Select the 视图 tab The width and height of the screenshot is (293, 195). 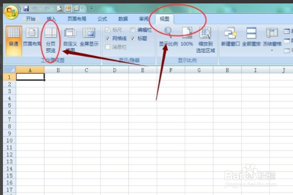165,19
